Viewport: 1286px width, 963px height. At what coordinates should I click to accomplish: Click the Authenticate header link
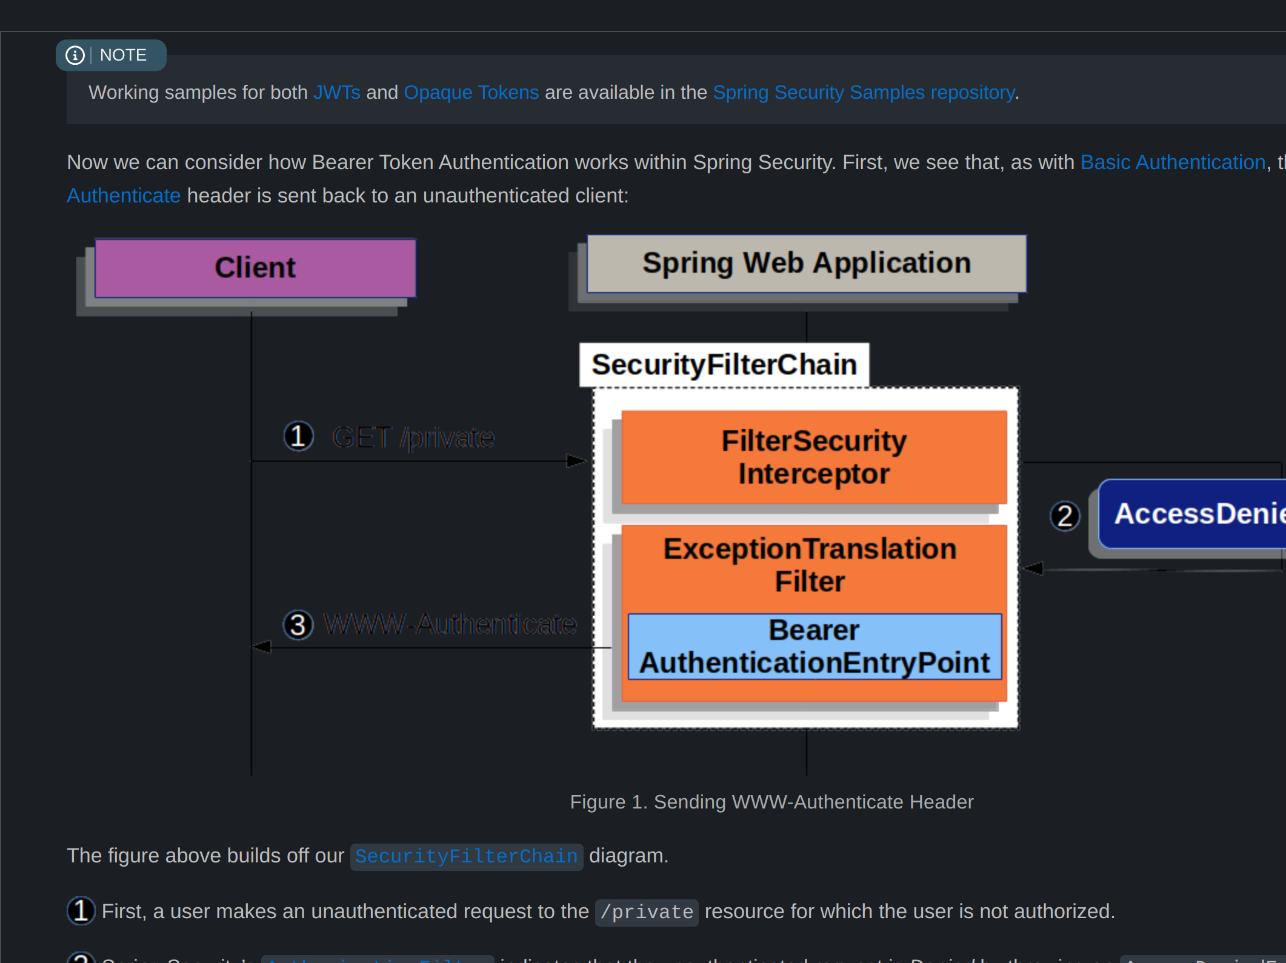pyautogui.click(x=124, y=196)
